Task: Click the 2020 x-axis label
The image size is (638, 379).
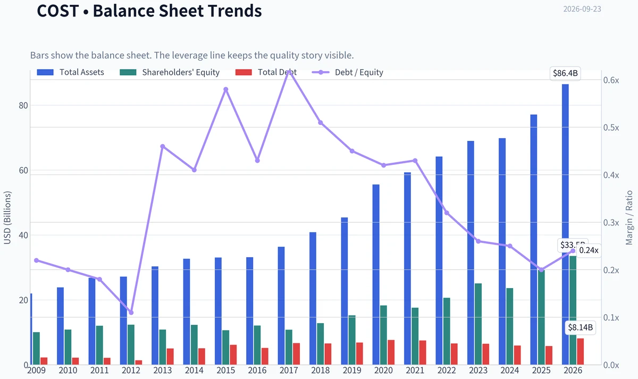Action: click(x=383, y=370)
